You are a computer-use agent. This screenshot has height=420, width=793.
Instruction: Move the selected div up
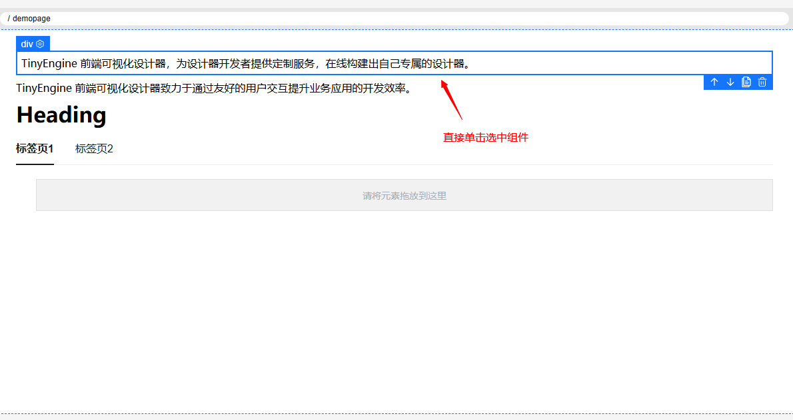pyautogui.click(x=714, y=82)
